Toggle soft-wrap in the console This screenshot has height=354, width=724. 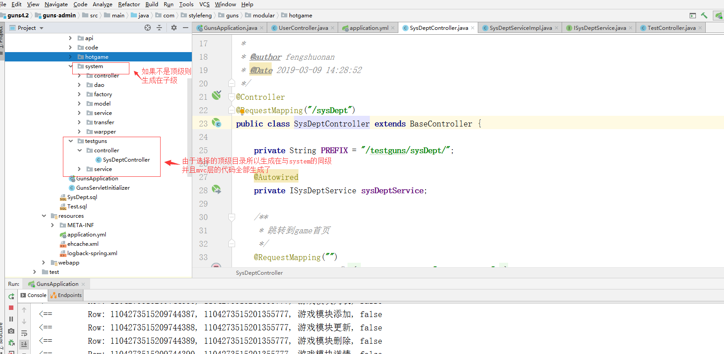pyautogui.click(x=24, y=333)
